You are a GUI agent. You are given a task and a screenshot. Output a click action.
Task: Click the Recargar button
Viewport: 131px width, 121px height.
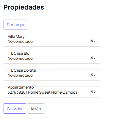click(x=16, y=25)
